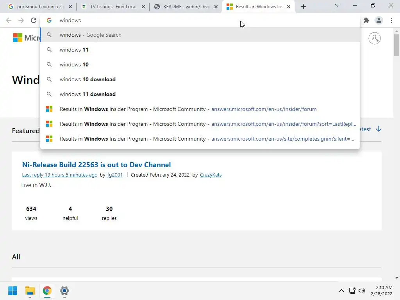This screenshot has width=400, height=300.
Task: Close the Results in Windows Insider tab
Action: point(289,7)
